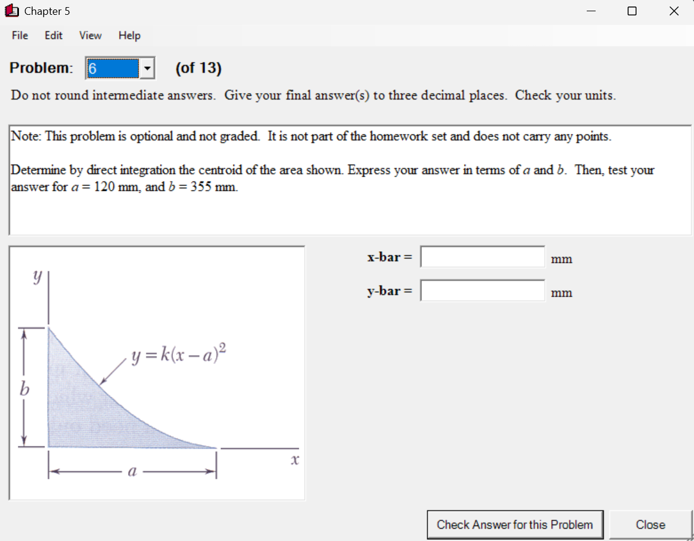The height and width of the screenshot is (541, 694).
Task: Click the rounding instructions text line
Action: tap(314, 95)
